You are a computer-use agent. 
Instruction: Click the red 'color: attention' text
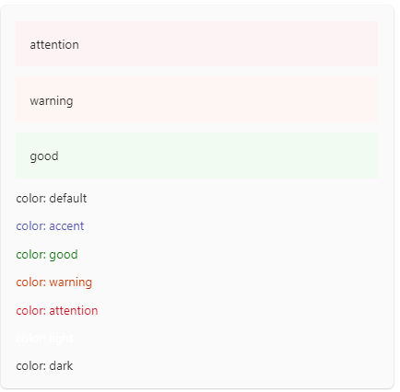57,311
